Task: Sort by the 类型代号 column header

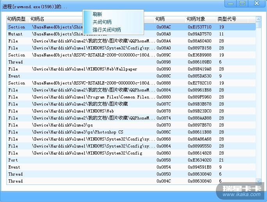Action: coord(232,19)
